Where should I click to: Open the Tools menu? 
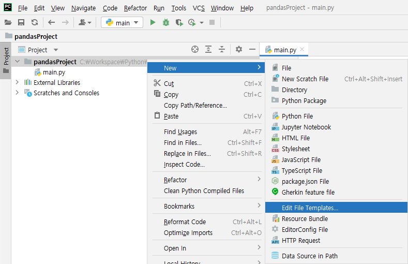pyautogui.click(x=179, y=8)
